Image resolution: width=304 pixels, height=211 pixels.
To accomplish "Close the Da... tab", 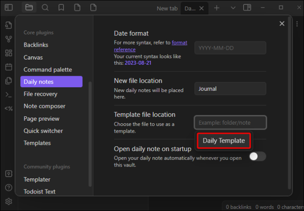I will pyautogui.click(x=202, y=8).
